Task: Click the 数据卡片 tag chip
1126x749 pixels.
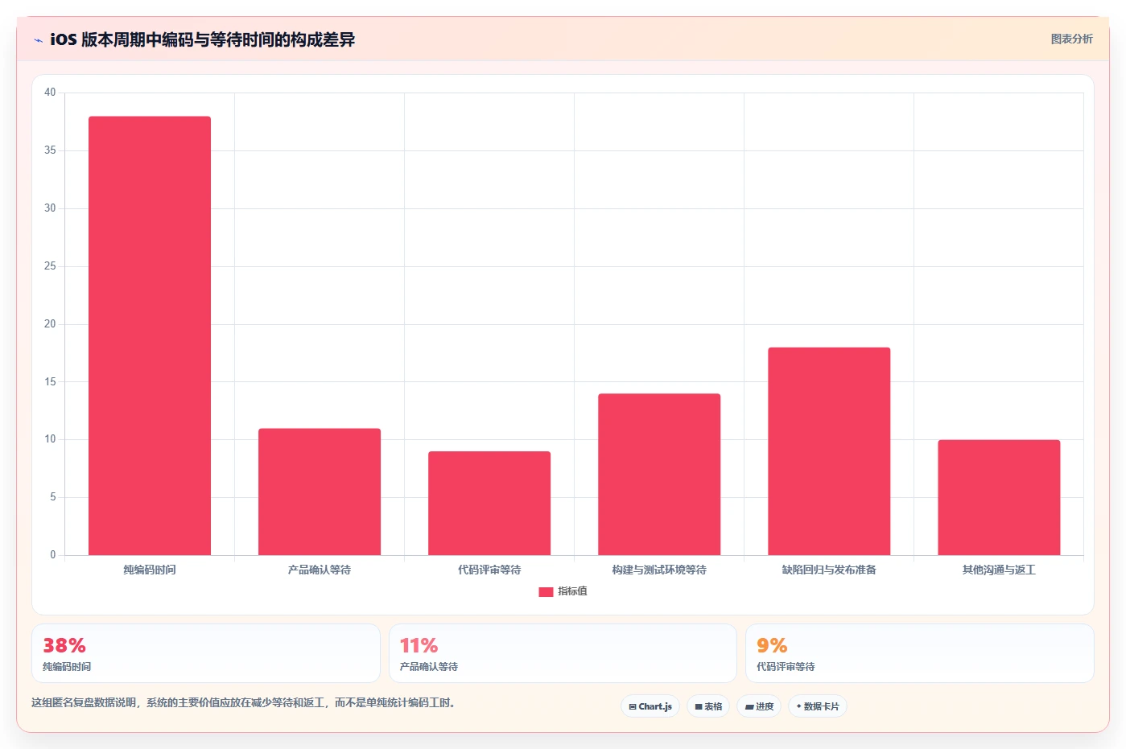Action: (818, 706)
